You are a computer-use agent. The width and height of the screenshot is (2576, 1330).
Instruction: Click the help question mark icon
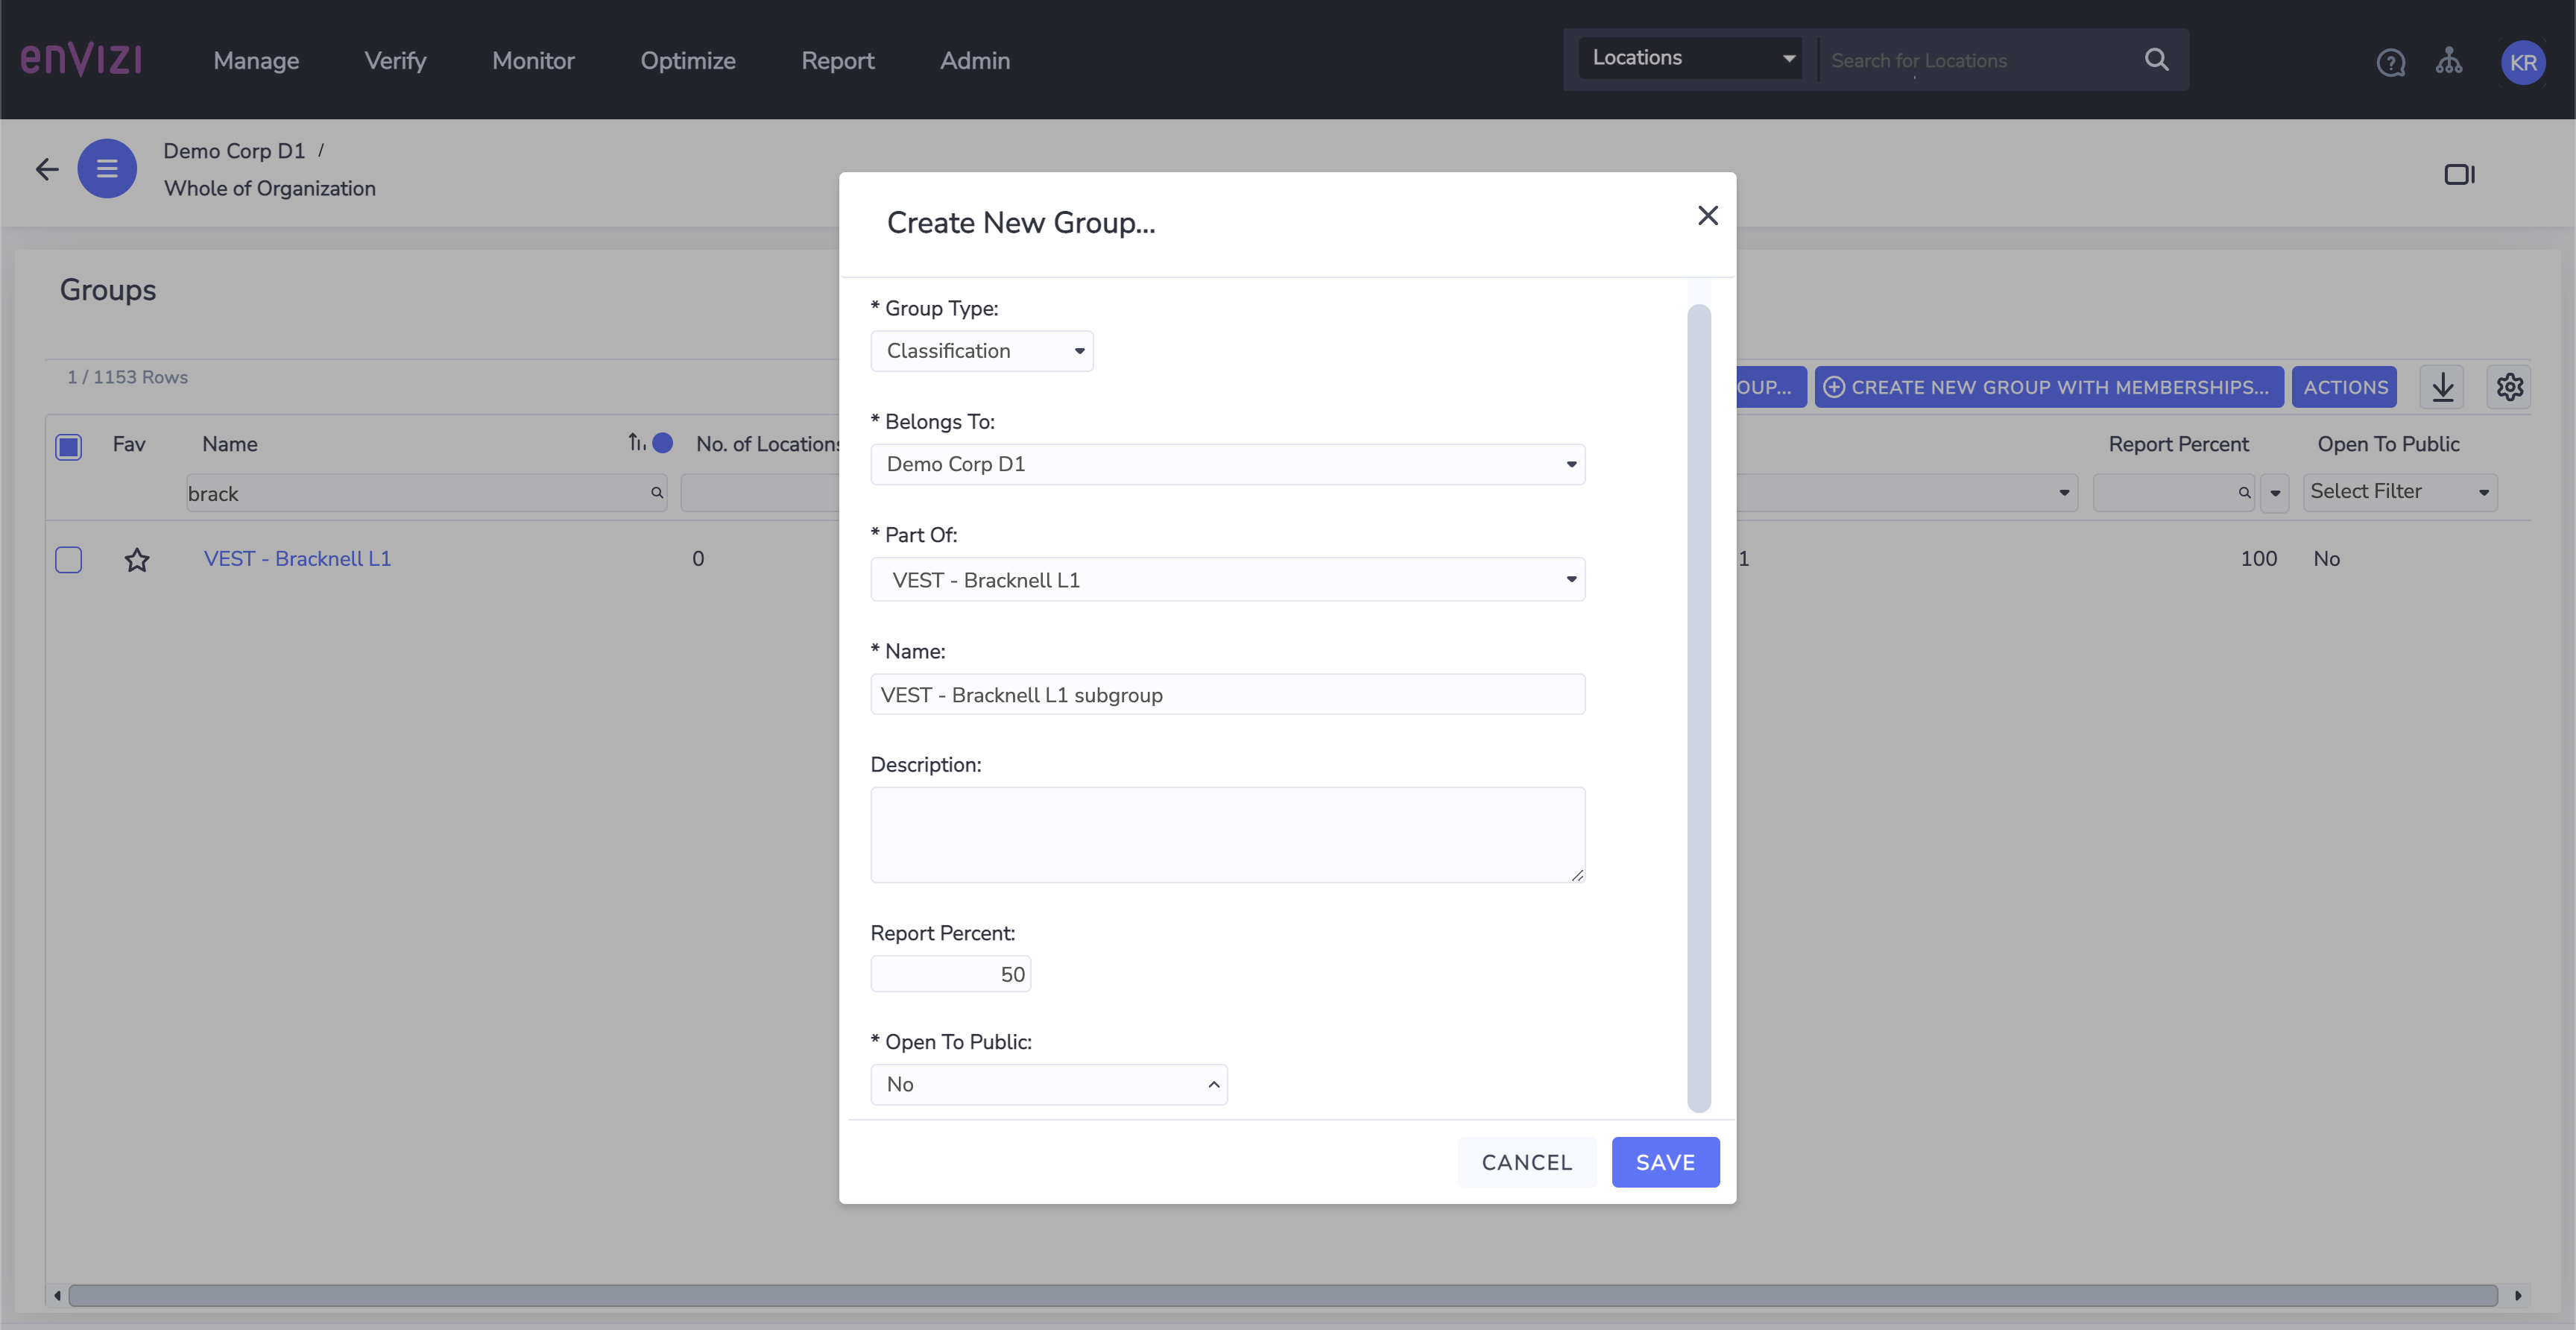point(2390,62)
